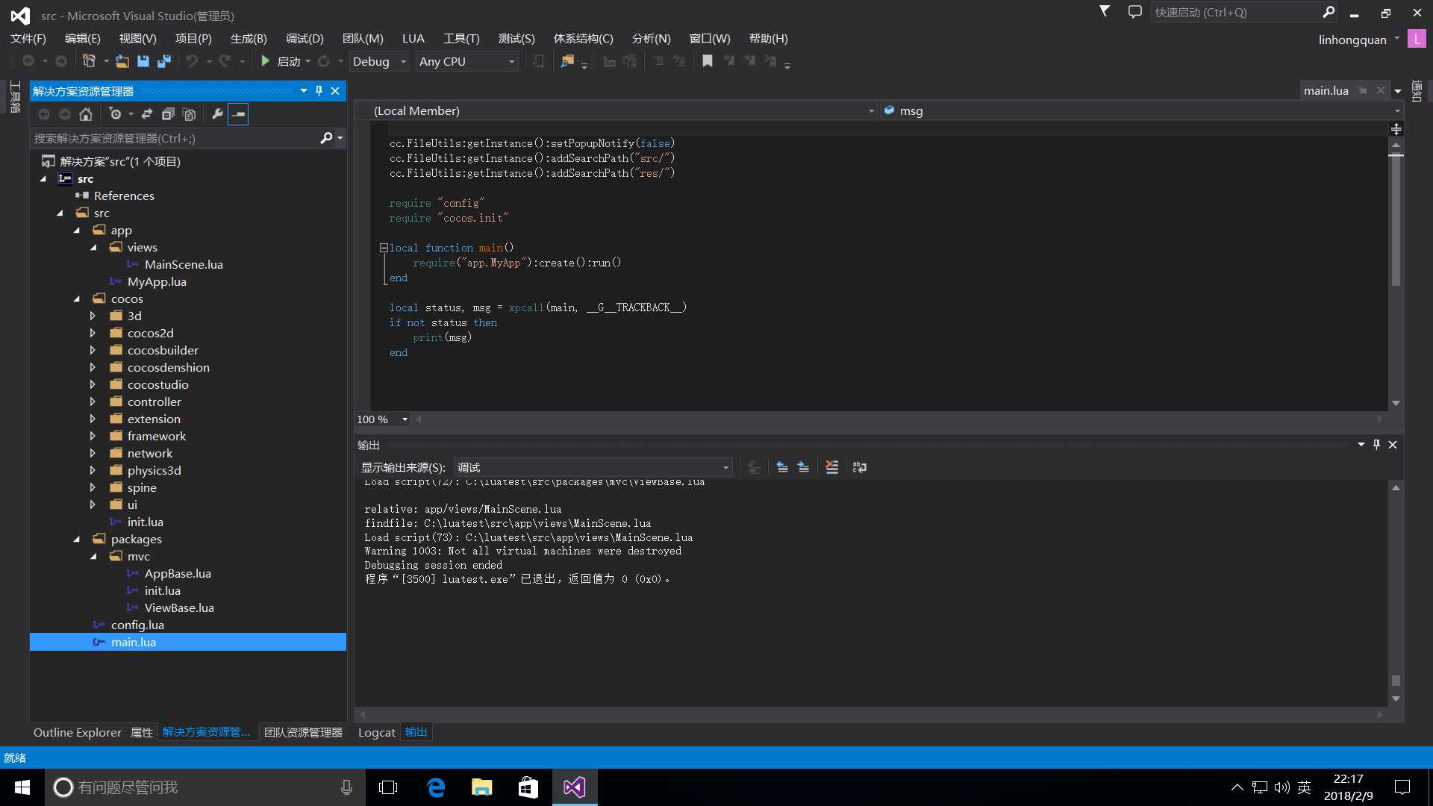Collapse the views folder

93,247
